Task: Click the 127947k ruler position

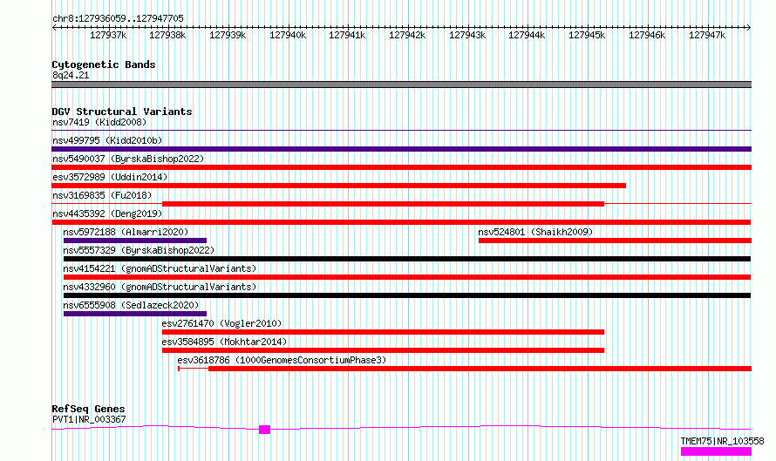Action: click(707, 35)
